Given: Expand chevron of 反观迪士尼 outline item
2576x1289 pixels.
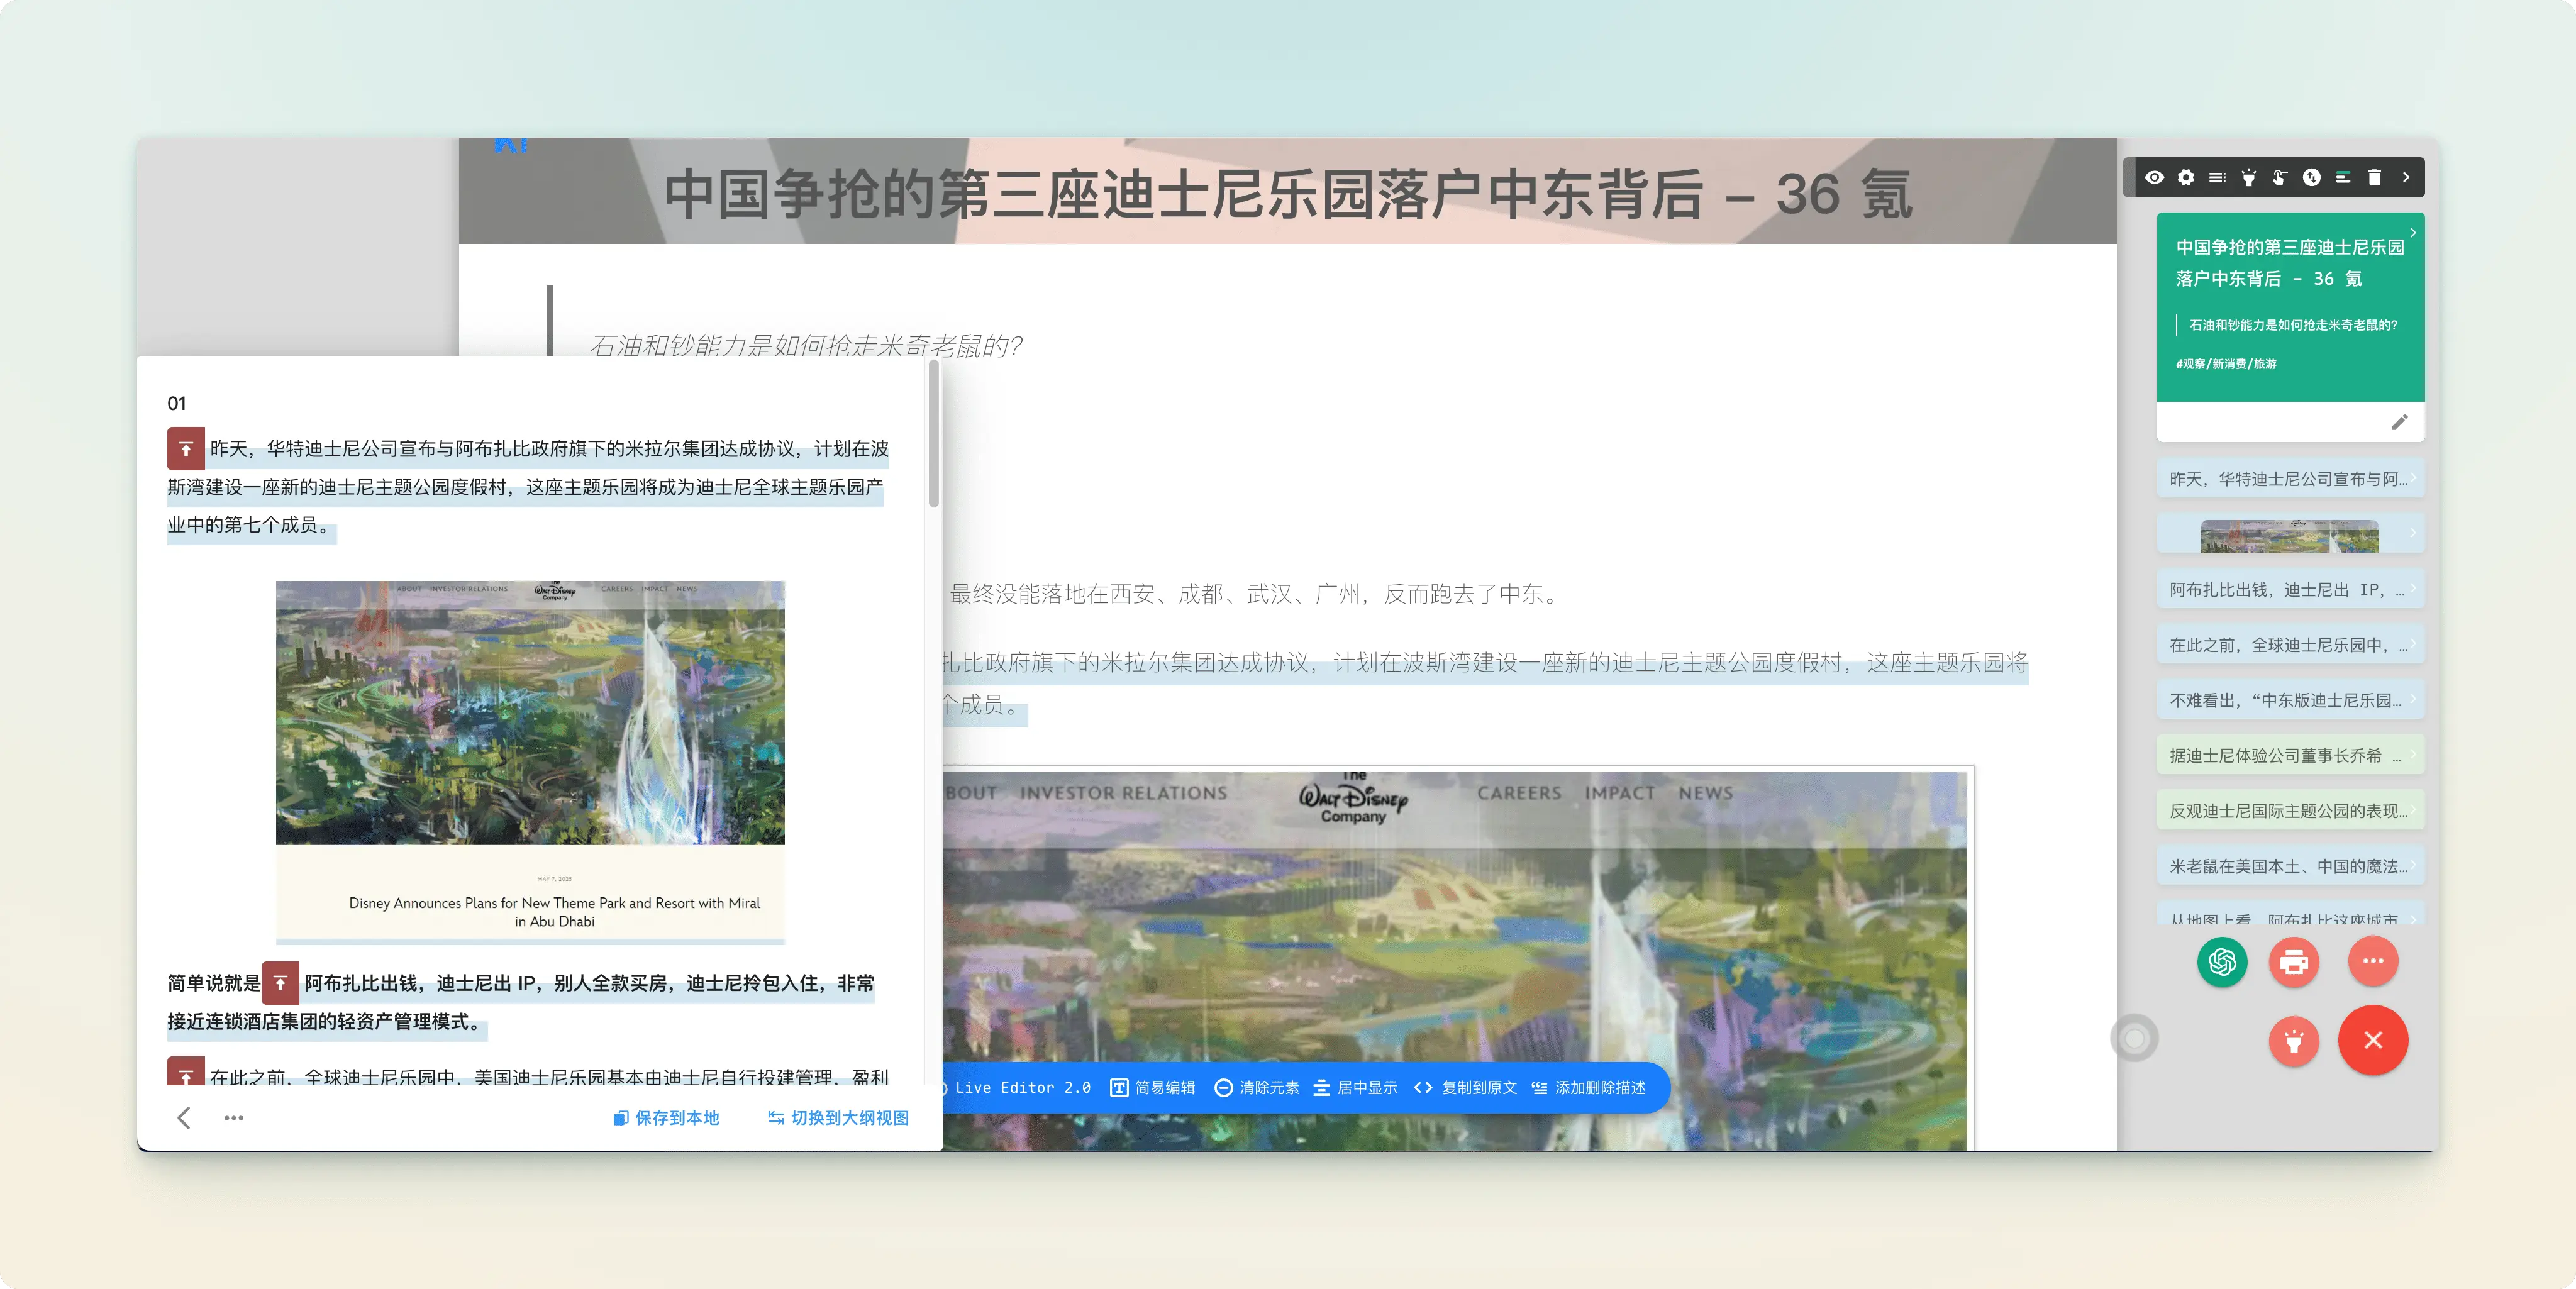Looking at the screenshot, I should click(2413, 809).
